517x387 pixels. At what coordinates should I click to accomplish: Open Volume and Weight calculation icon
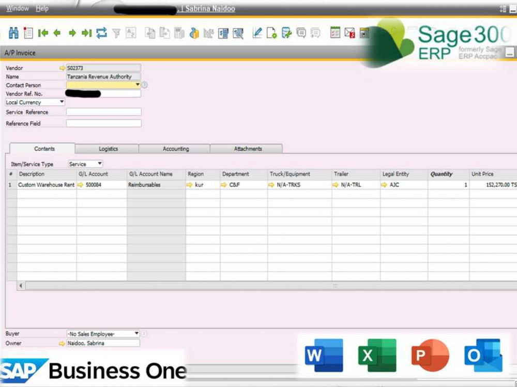(x=209, y=33)
